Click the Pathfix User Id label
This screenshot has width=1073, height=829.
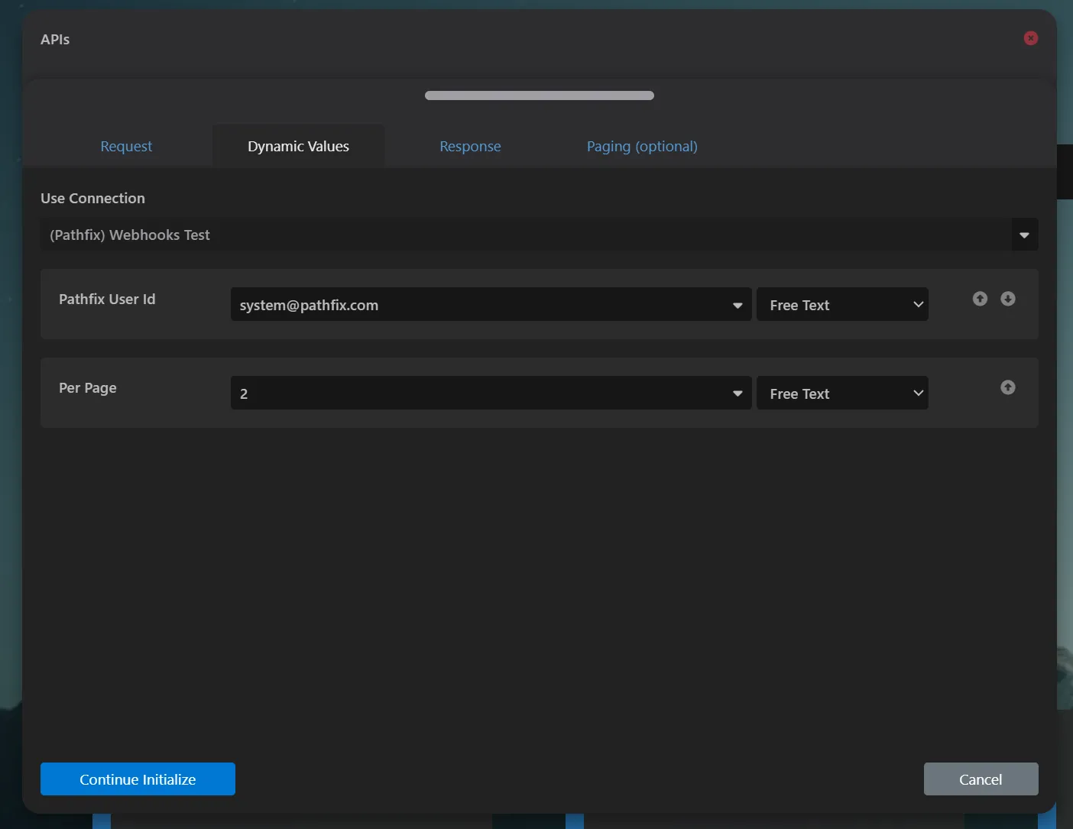[x=107, y=299]
